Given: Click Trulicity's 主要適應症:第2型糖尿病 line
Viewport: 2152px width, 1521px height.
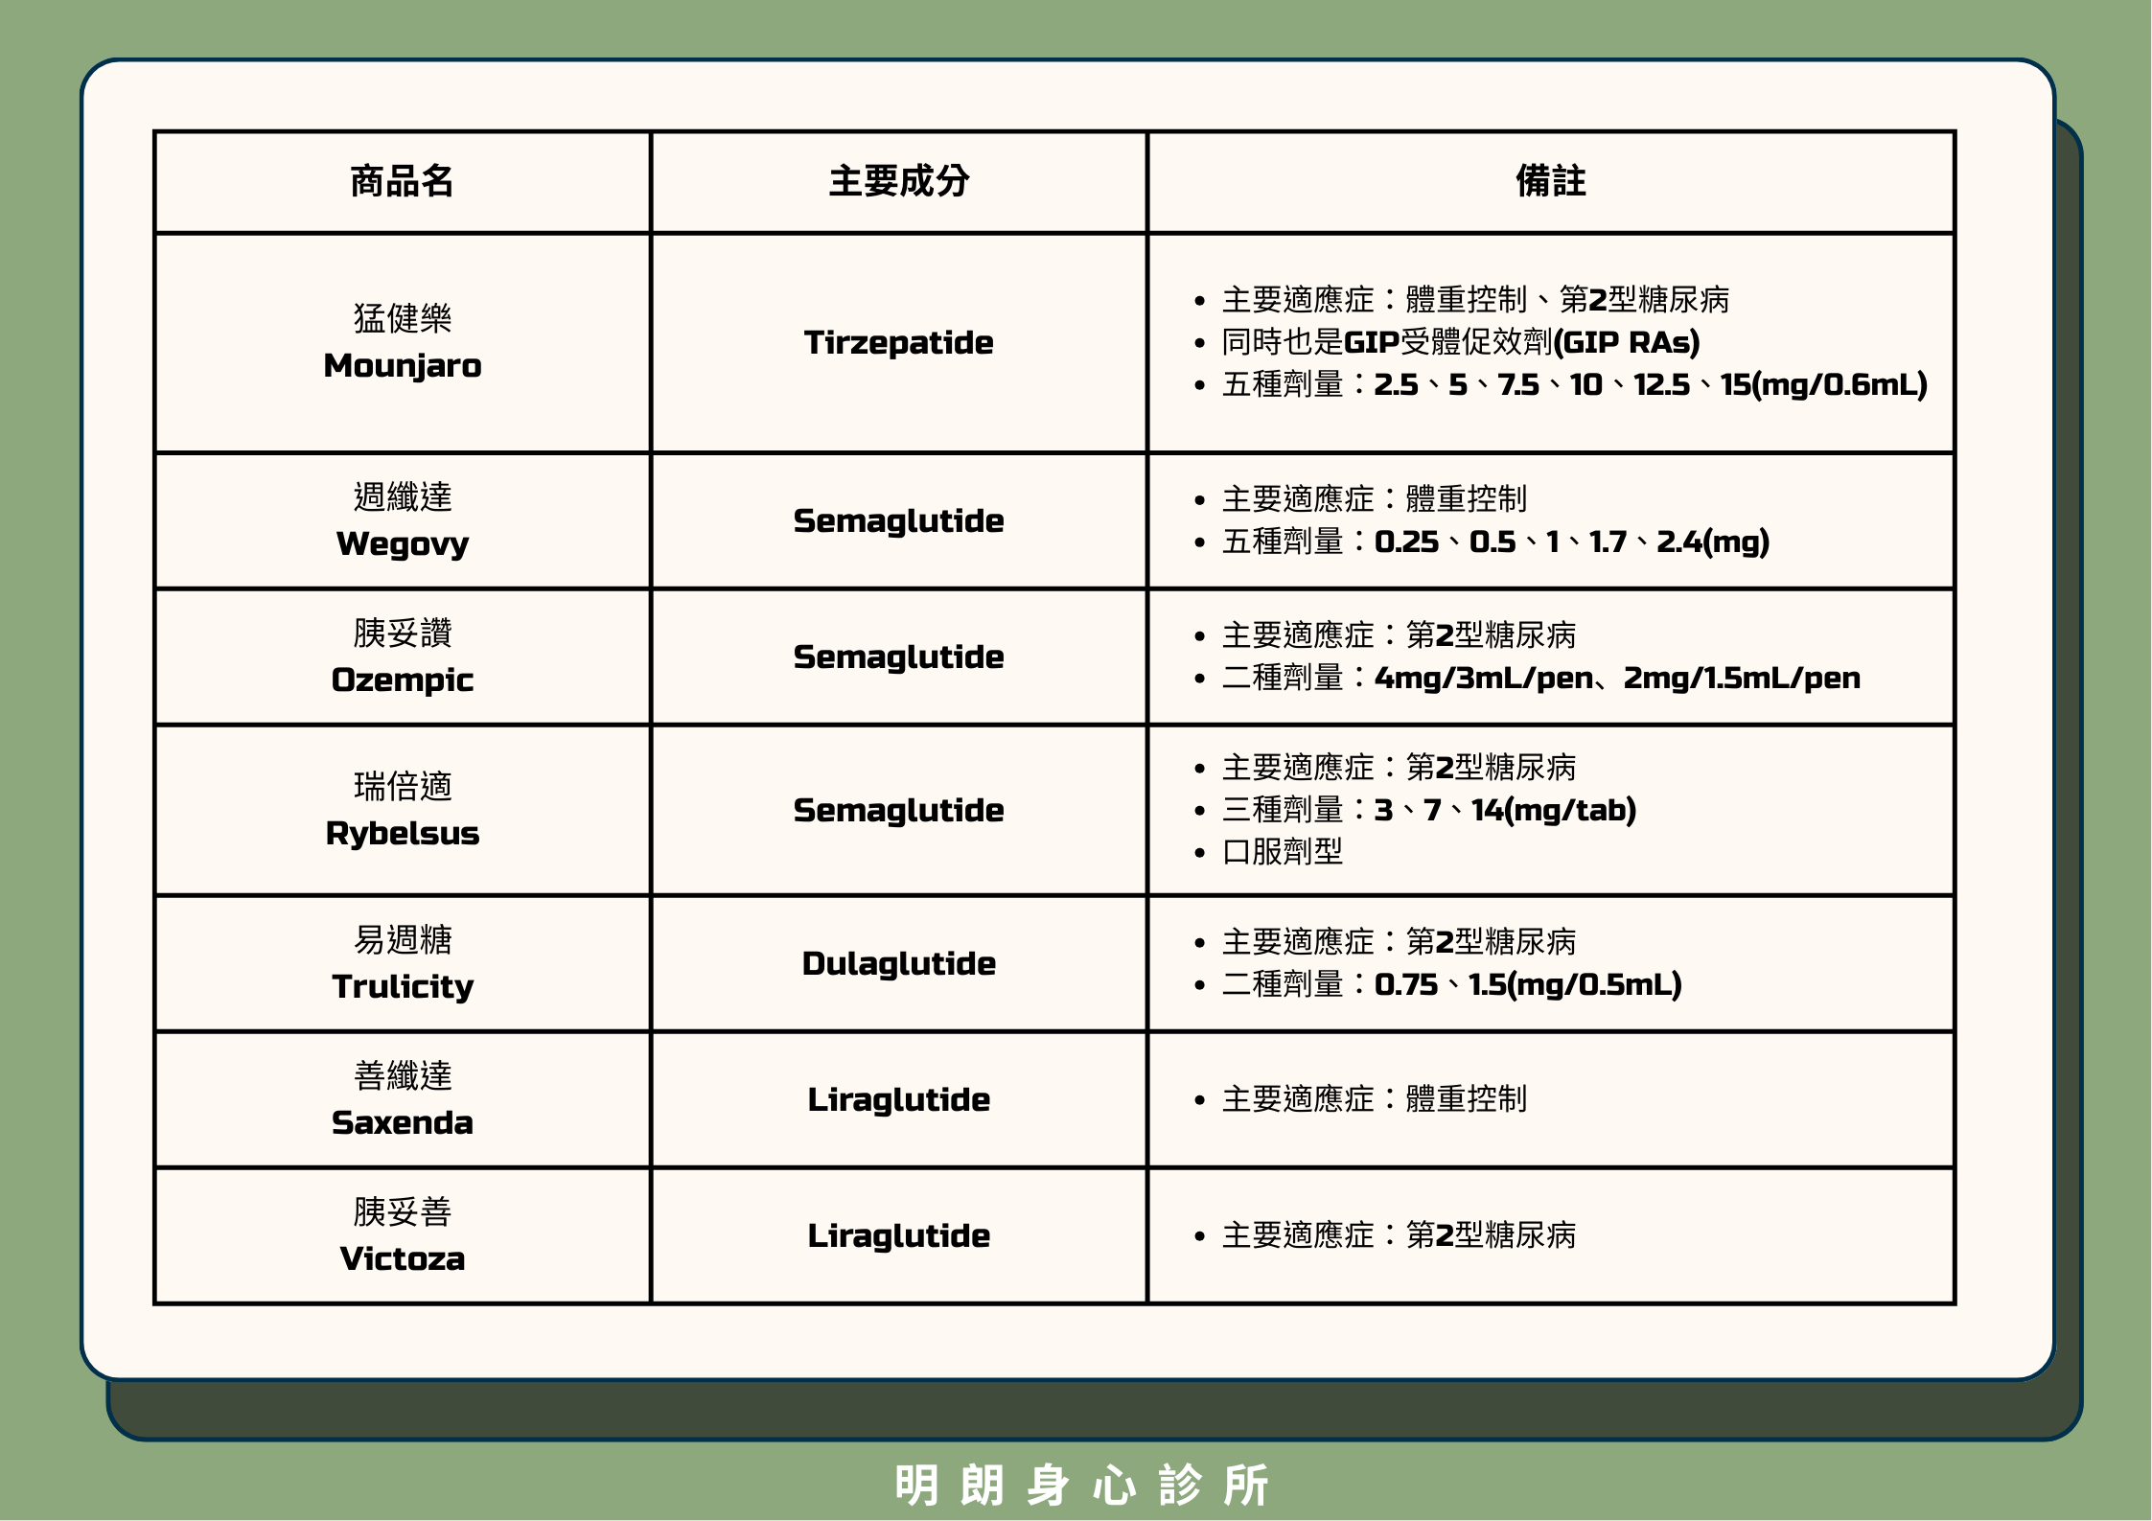Looking at the screenshot, I should (x=1400, y=942).
